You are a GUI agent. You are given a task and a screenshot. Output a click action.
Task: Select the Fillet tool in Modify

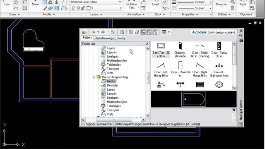(x=63, y=8)
